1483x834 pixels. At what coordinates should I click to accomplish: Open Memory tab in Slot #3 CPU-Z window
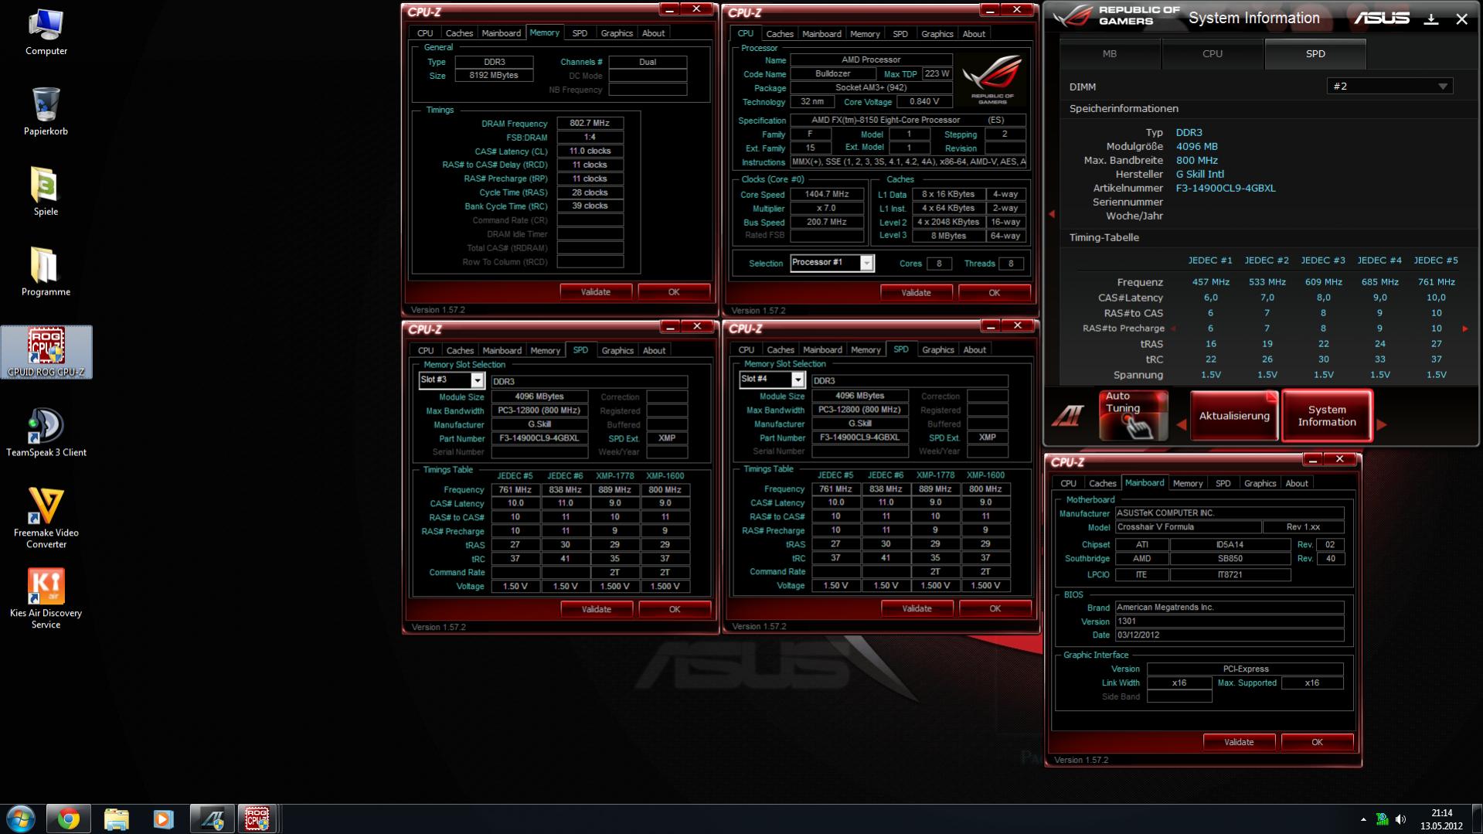coord(545,351)
